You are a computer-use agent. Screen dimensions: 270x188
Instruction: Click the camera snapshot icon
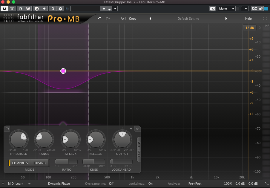pos(212,9)
